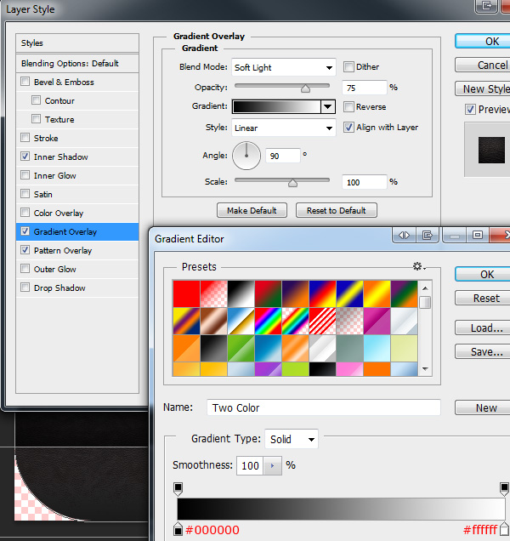The width and height of the screenshot is (510, 541).
Task: Select the orange-yellow-orange gradient preset
Action: 377,293
